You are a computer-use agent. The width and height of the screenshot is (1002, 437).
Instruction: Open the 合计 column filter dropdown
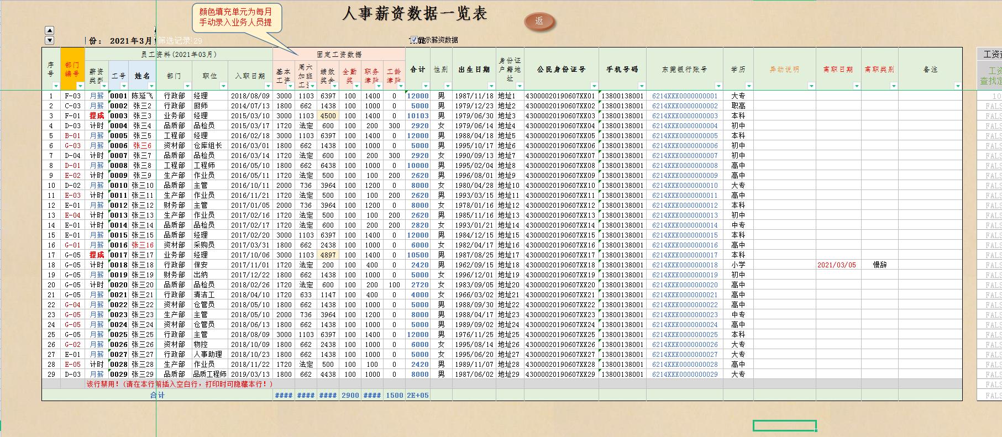pyautogui.click(x=426, y=86)
